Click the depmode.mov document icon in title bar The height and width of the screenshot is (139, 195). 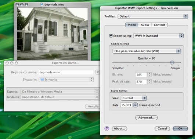(x=41, y=5)
